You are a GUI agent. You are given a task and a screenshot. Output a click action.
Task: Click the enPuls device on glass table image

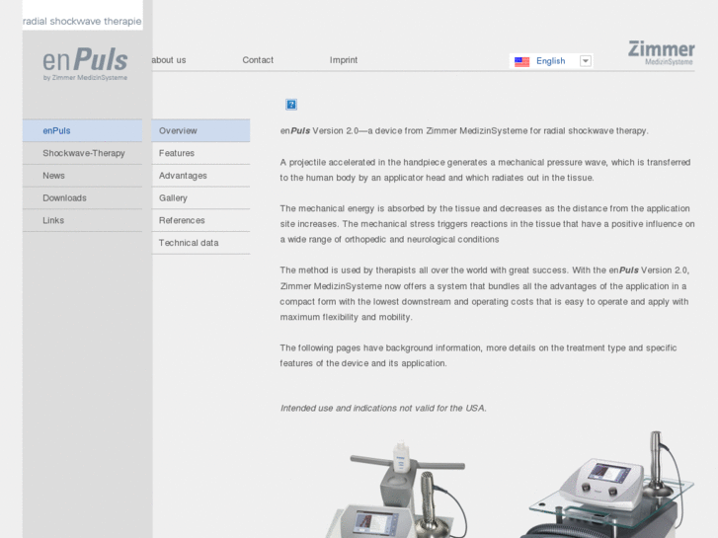(609, 486)
